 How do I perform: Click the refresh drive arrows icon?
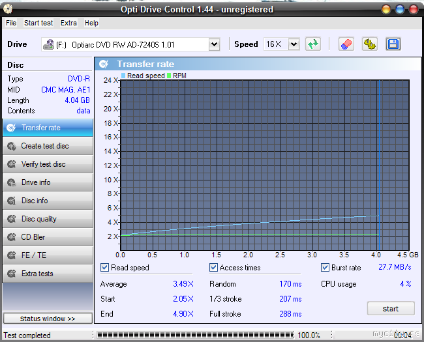[314, 44]
